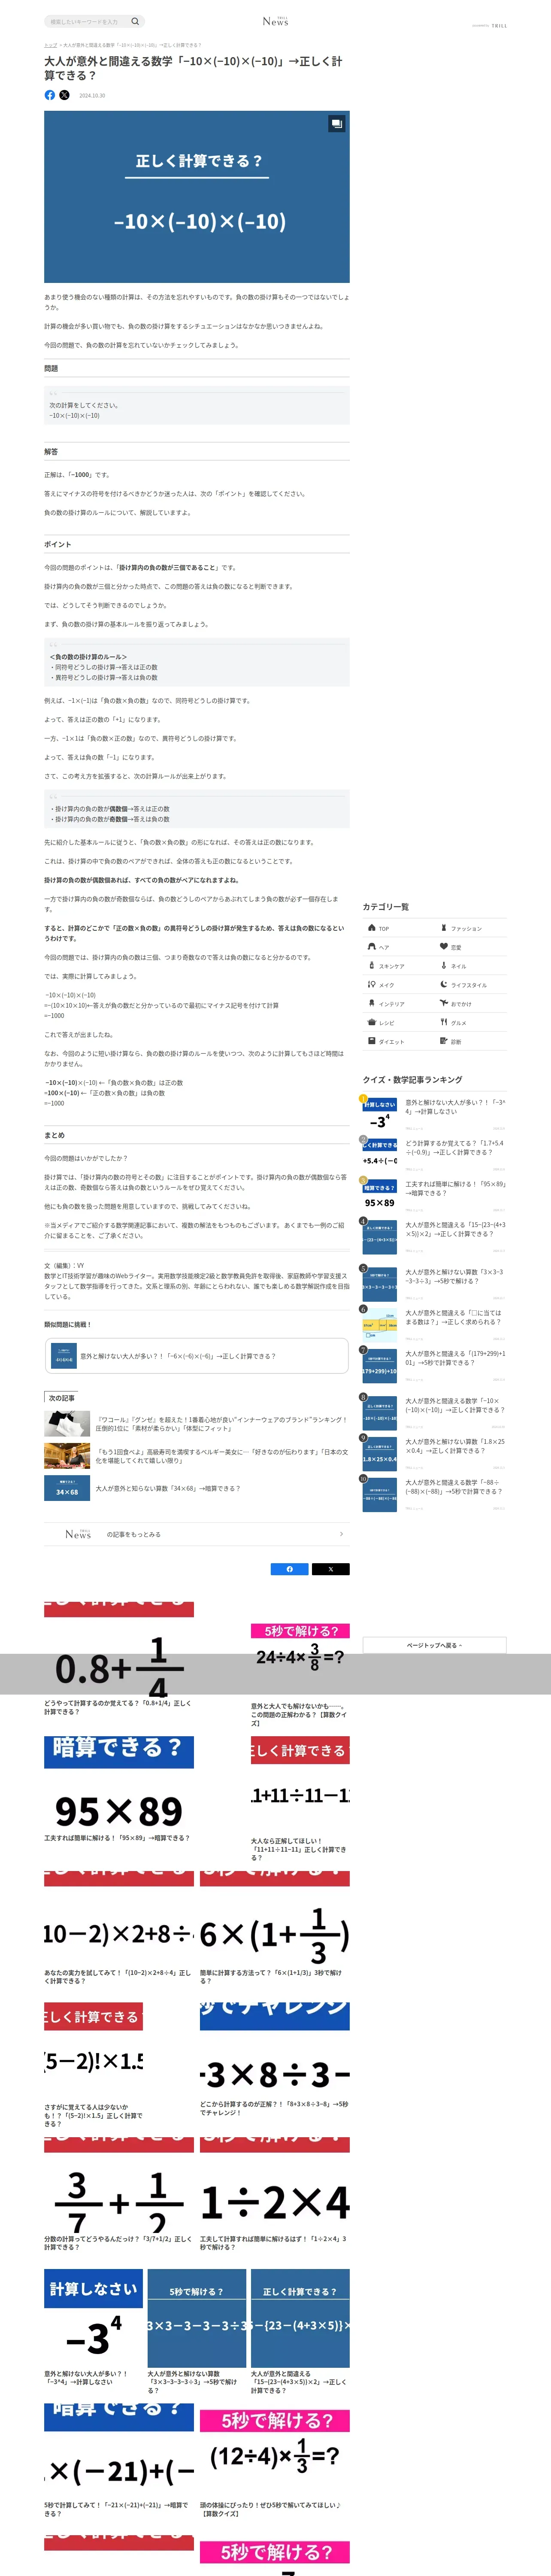
Task: Open the トップ breadcrumb link
Action: coord(50,45)
